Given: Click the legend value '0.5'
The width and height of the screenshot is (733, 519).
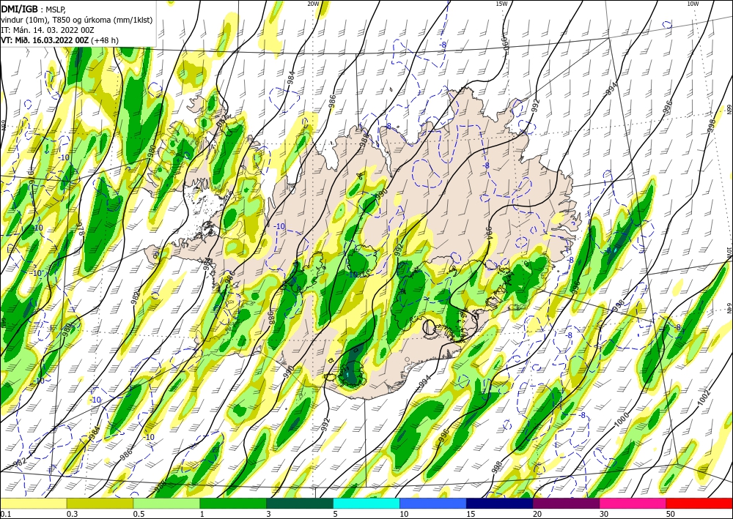Looking at the screenshot, I should point(139,514).
